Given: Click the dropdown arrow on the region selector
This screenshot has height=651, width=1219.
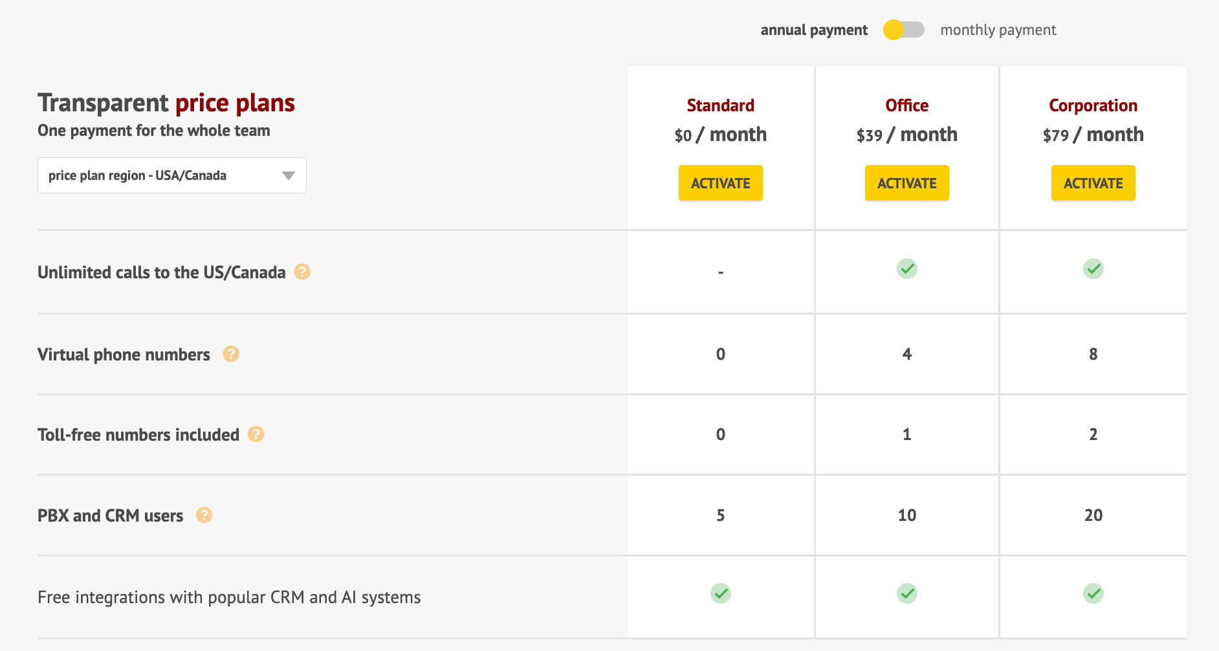Looking at the screenshot, I should point(289,175).
